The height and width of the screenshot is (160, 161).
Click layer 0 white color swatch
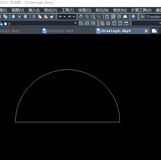click(6, 24)
